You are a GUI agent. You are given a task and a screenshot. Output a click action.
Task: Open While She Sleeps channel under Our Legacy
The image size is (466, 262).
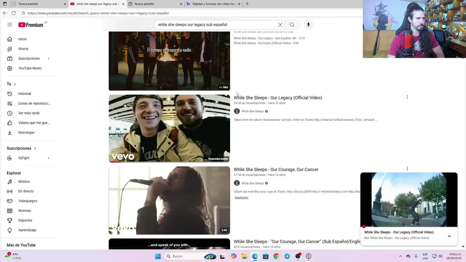[252, 111]
